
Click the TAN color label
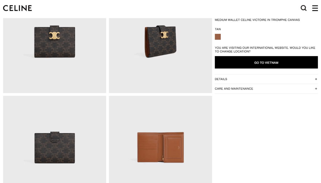tap(218, 29)
